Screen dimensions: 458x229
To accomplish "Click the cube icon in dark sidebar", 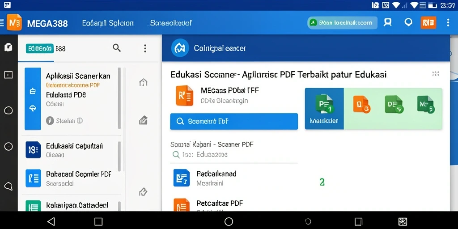I will point(8,47).
